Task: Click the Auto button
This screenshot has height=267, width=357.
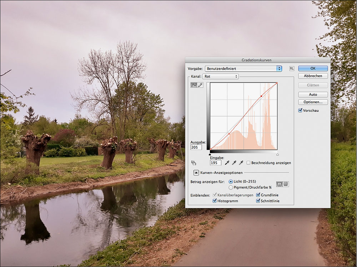Action: [x=313, y=95]
